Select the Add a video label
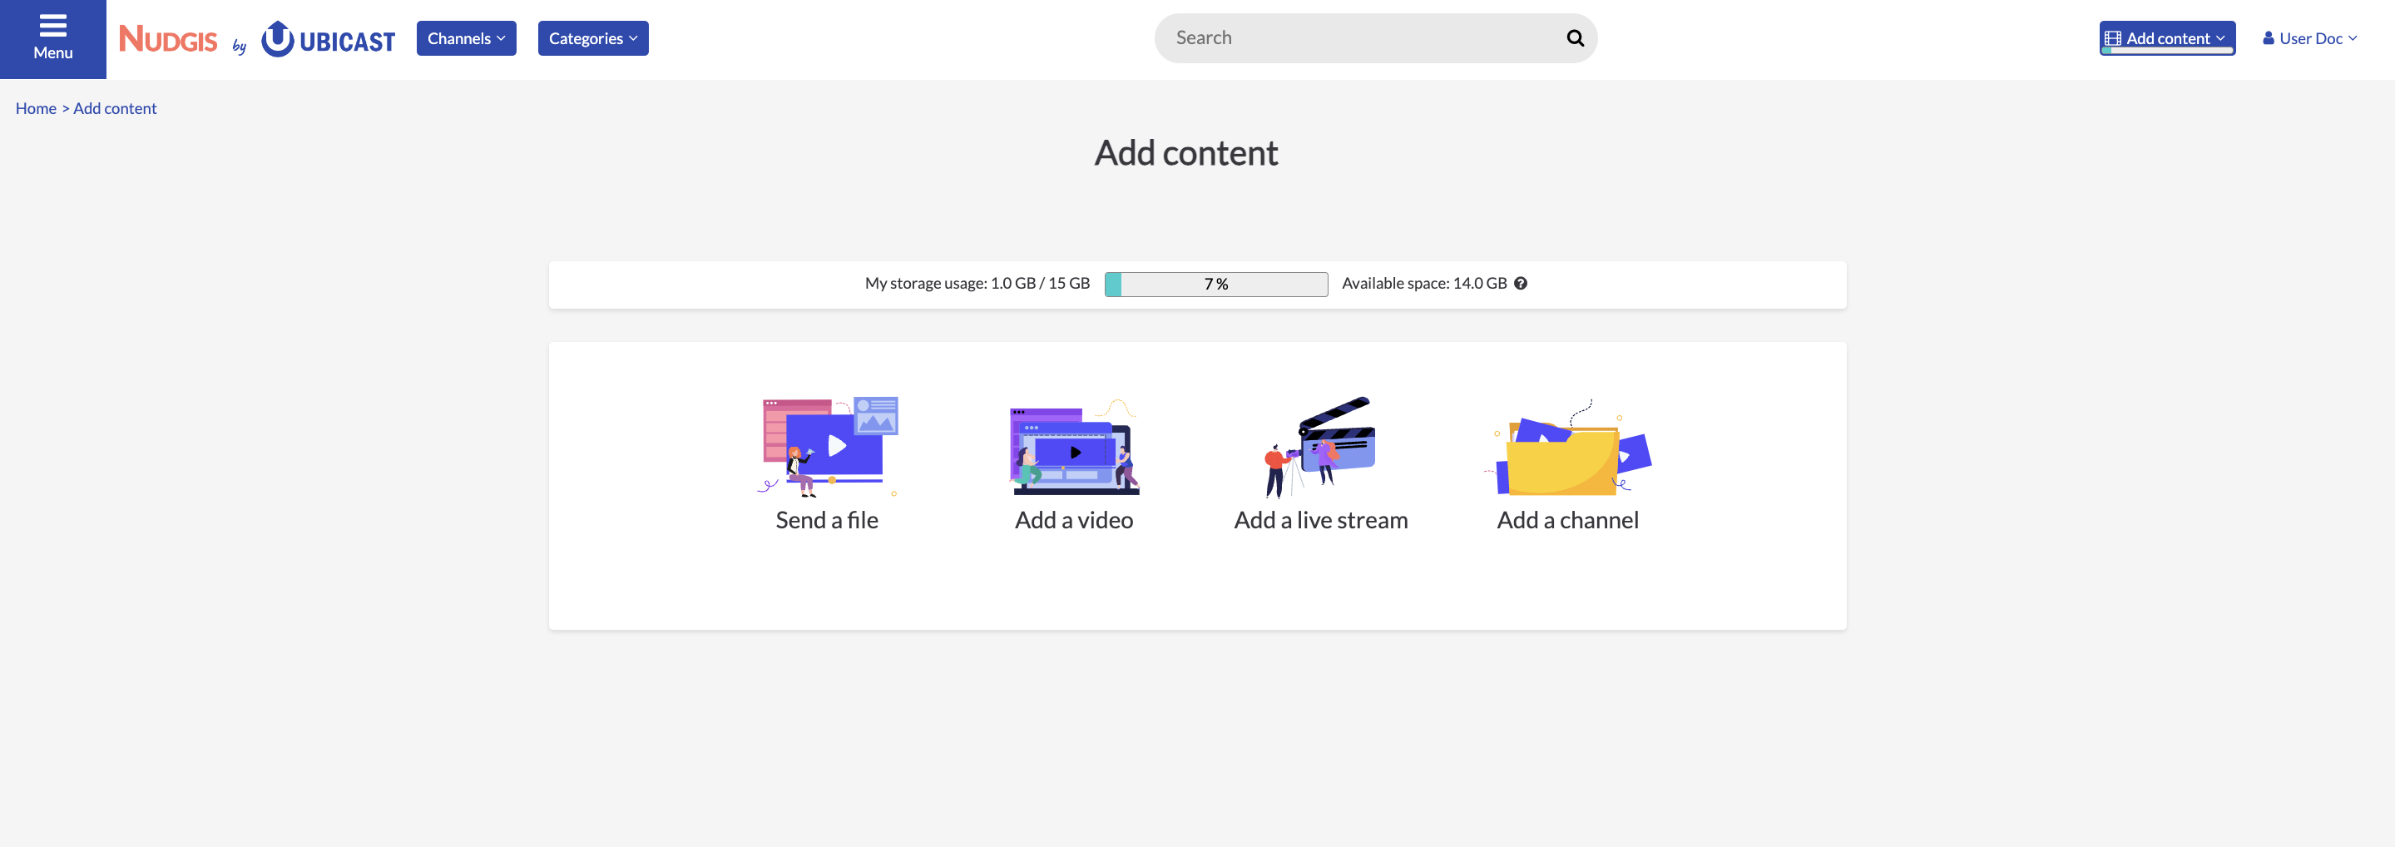This screenshot has width=2395, height=847. [x=1074, y=521]
